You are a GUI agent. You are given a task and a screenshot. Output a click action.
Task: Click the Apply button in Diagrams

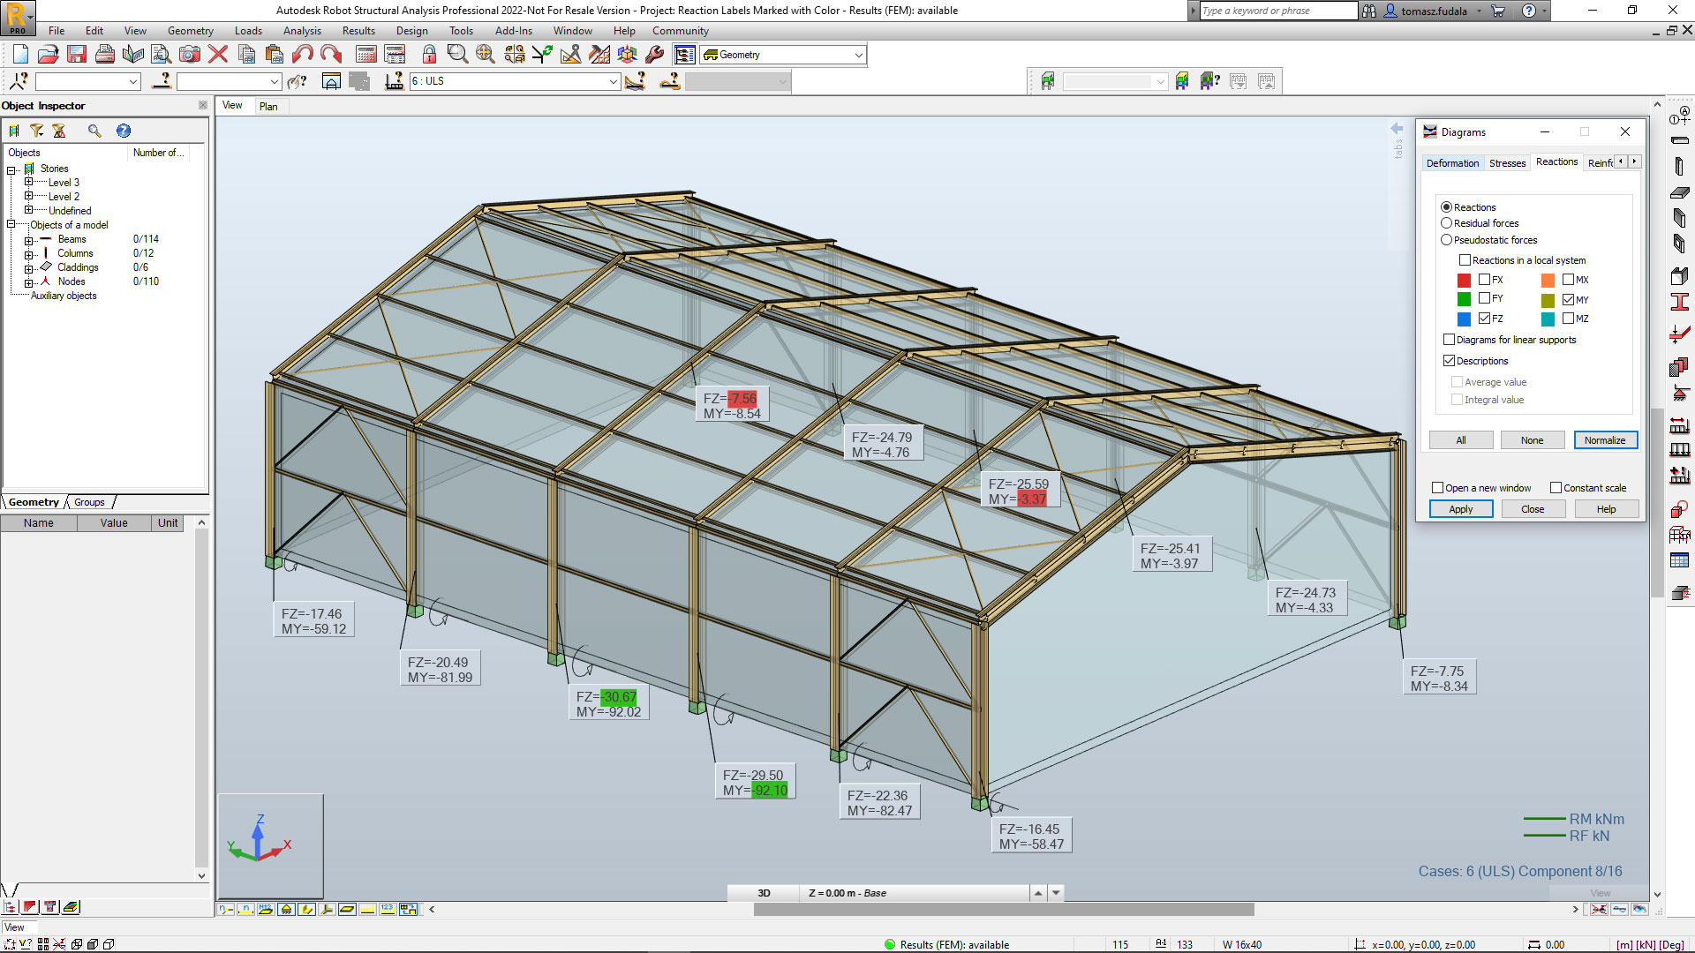[1460, 509]
